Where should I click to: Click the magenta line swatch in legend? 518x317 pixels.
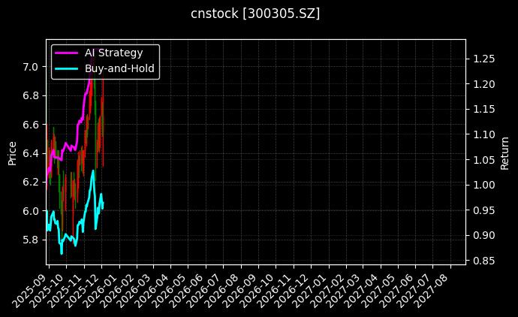66,53
